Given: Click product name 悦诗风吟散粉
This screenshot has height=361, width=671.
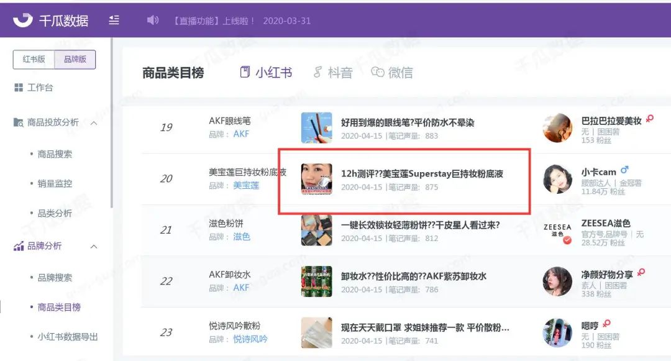Looking at the screenshot, I should click(234, 326).
